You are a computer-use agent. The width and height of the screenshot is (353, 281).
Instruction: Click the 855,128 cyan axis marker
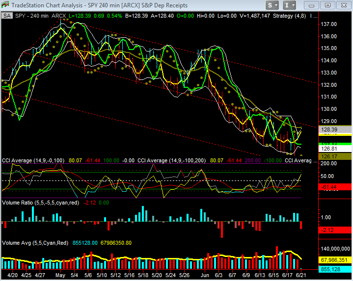[335, 269]
